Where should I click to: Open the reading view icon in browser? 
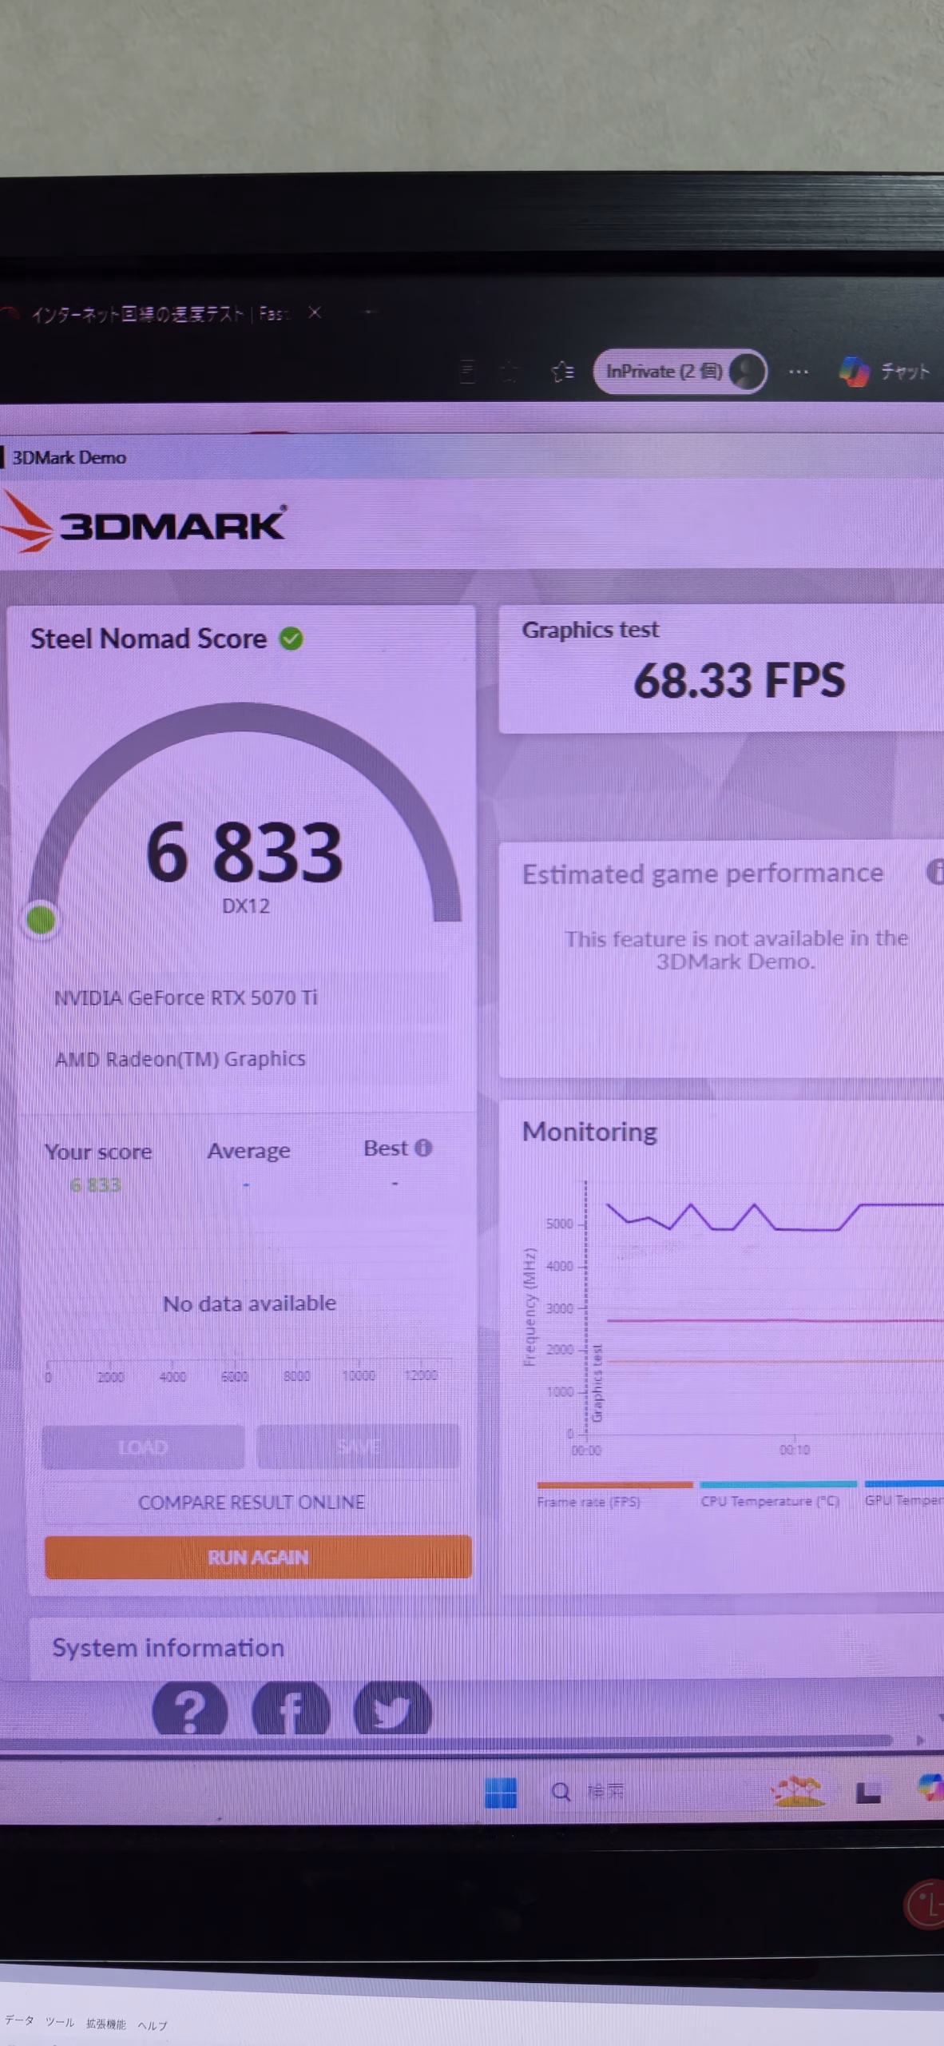468,372
